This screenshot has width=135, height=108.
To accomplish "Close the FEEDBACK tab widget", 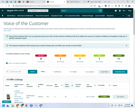I will click(x=10, y=102).
